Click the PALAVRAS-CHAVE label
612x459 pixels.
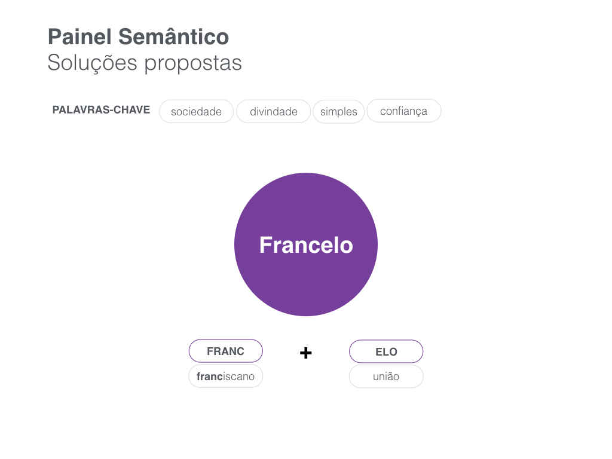click(x=101, y=110)
